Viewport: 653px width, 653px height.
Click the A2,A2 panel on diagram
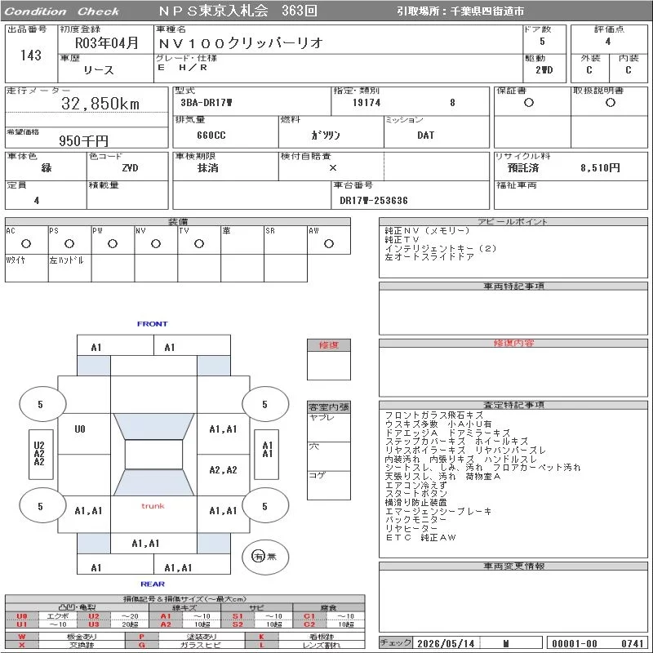click(x=223, y=470)
